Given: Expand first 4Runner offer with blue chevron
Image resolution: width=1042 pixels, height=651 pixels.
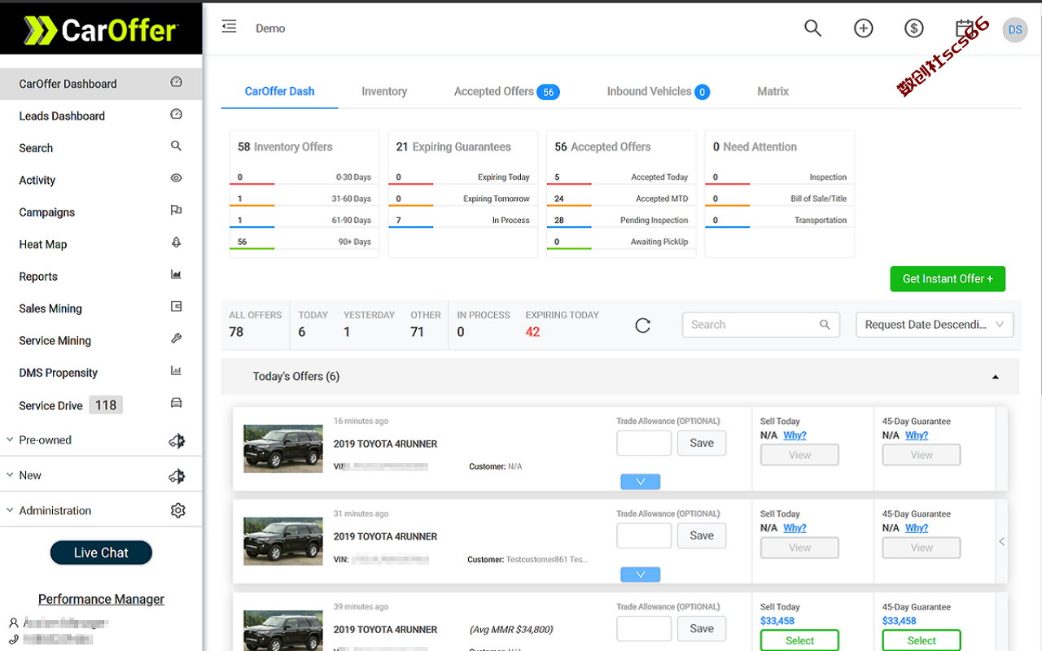Looking at the screenshot, I should point(640,482).
